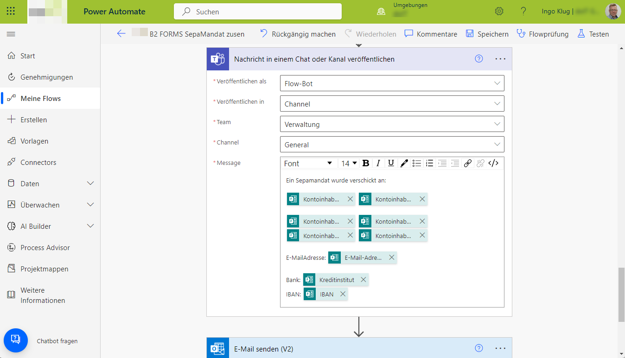Screen dimensions: 625x358
Task: Switch to HTML code view
Action: point(493,163)
